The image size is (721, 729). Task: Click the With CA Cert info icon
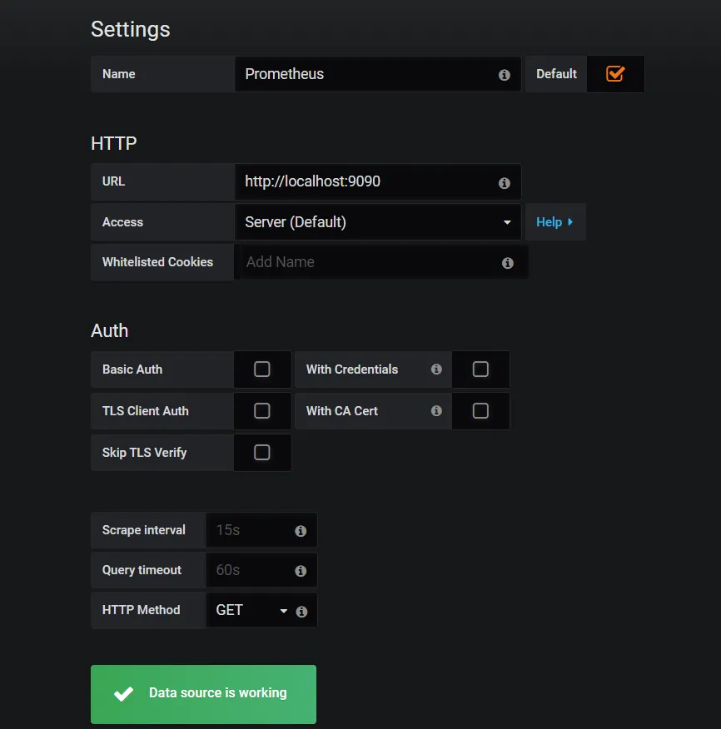coord(436,411)
